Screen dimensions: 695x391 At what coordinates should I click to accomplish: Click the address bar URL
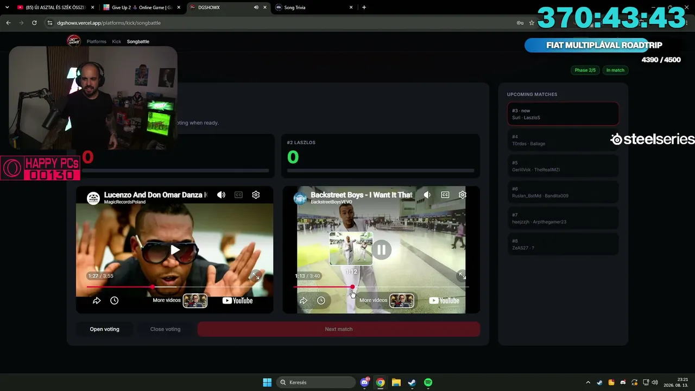(x=109, y=23)
